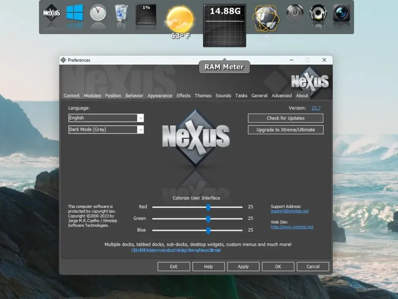This screenshot has height=299, width=398.
Task: Open the support@winstep.net email link
Action: 290,211
